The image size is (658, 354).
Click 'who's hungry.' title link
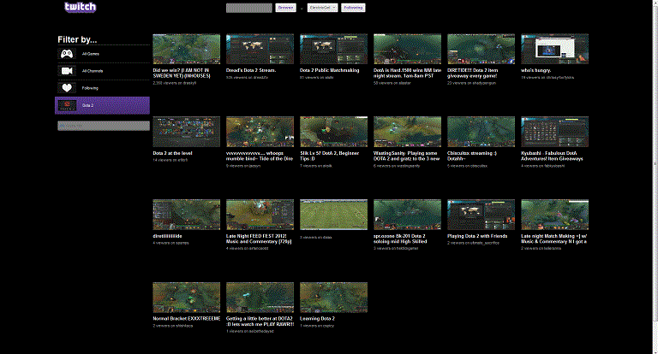(535, 70)
